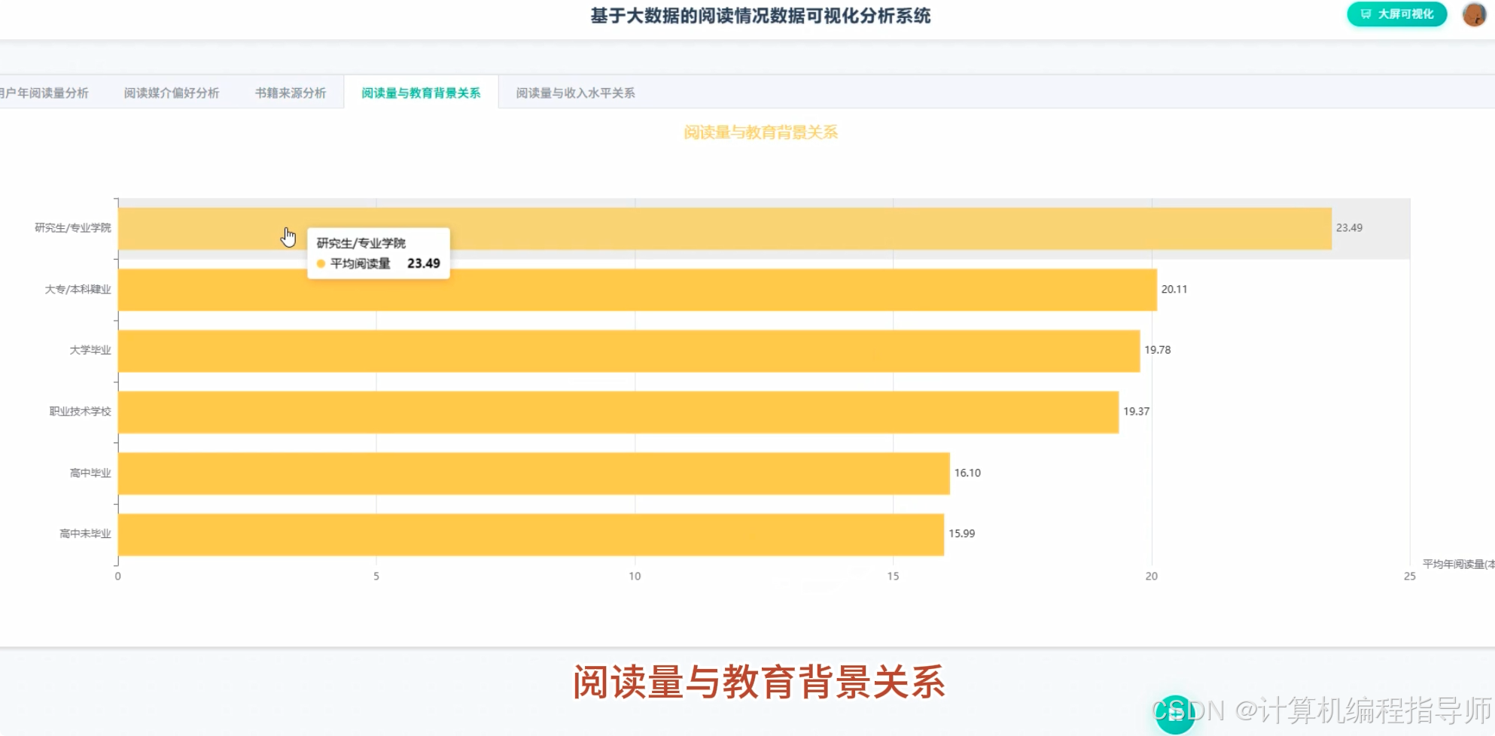This screenshot has width=1495, height=736.
Task: Select the highlighted 研究生/专业学院 bar
Action: point(677,227)
